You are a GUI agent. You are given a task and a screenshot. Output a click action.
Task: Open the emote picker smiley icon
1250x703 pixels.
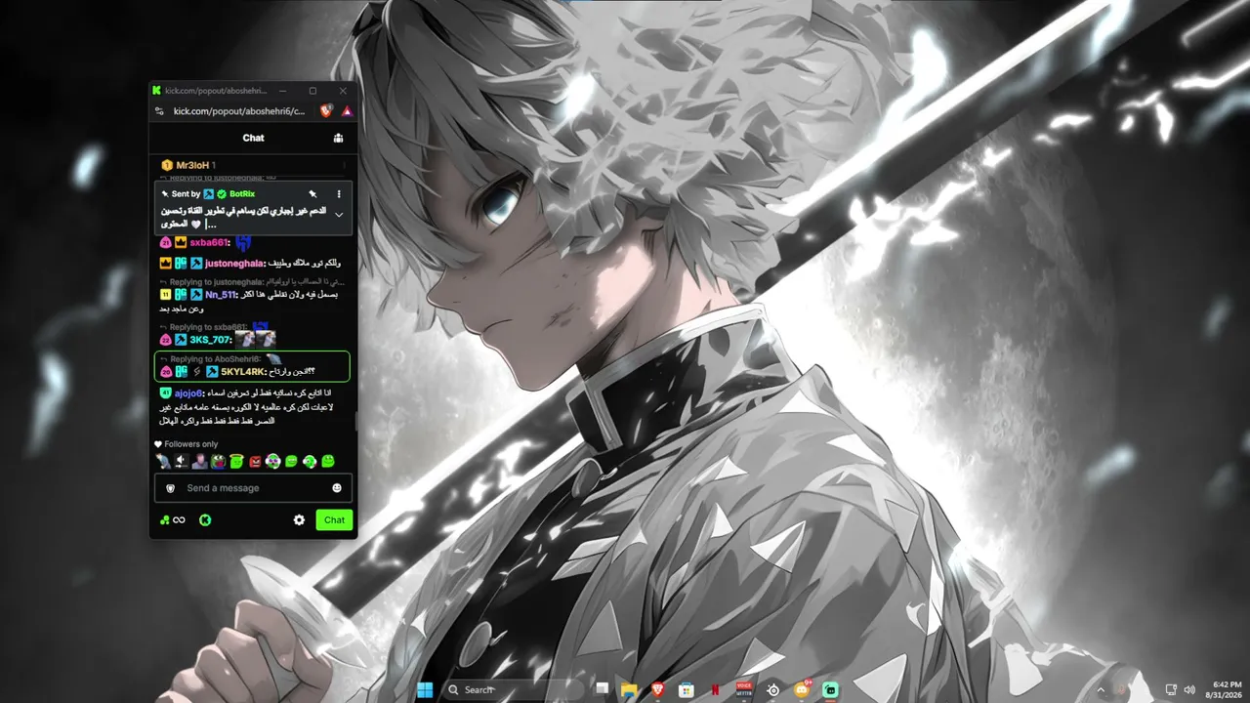[337, 488]
